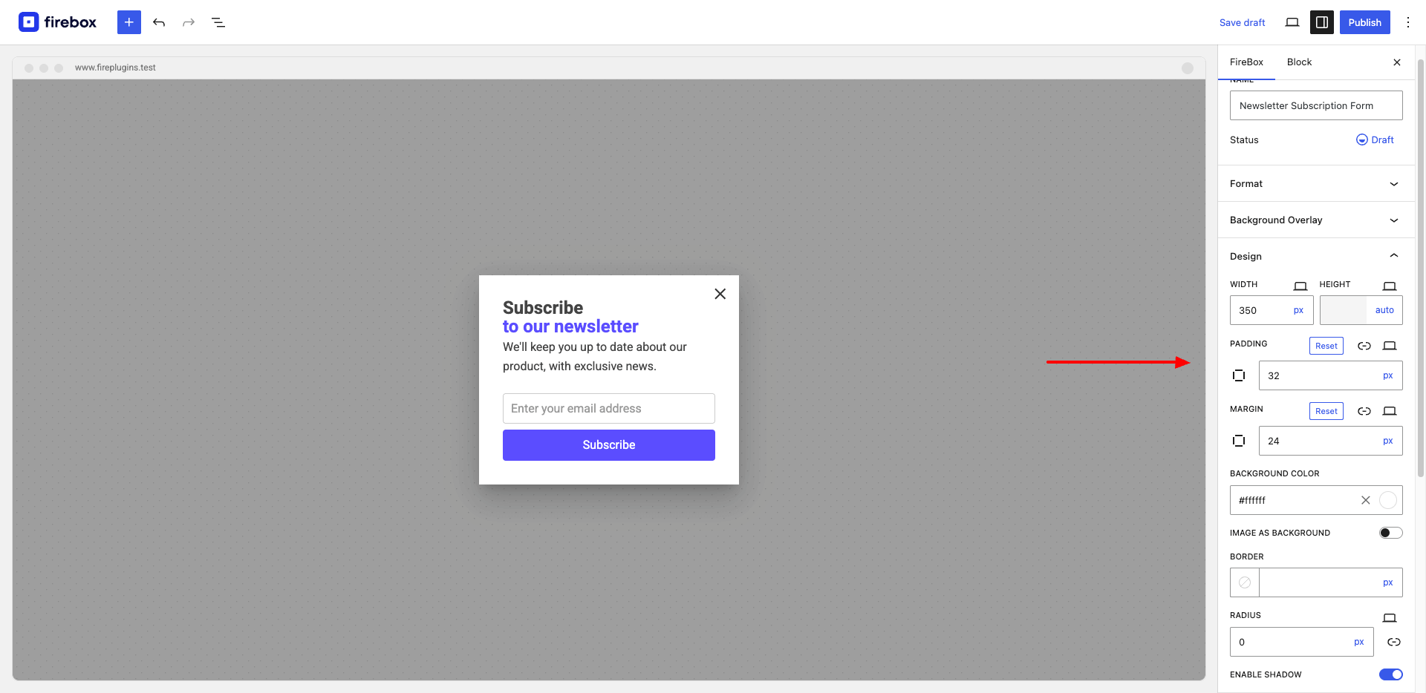The height and width of the screenshot is (693, 1426).
Task: Collapse the Design section
Action: tap(1315, 256)
